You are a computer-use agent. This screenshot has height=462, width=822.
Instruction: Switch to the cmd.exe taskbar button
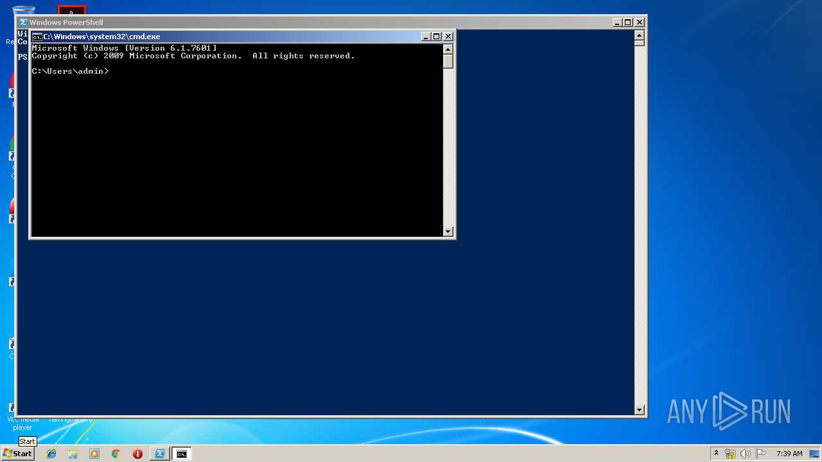click(182, 454)
